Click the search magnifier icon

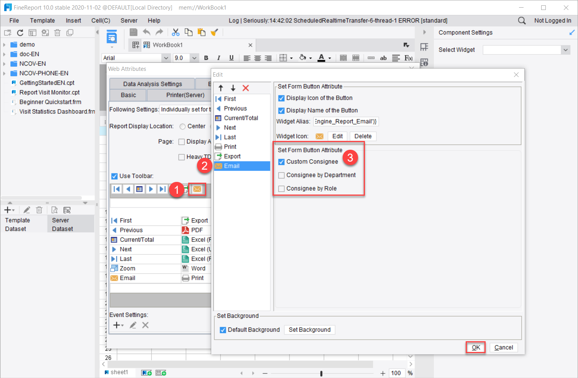(522, 21)
